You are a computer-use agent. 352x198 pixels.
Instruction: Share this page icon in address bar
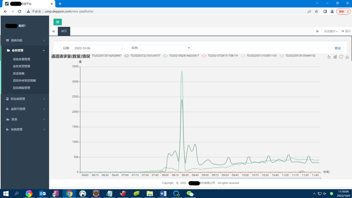coord(309,11)
